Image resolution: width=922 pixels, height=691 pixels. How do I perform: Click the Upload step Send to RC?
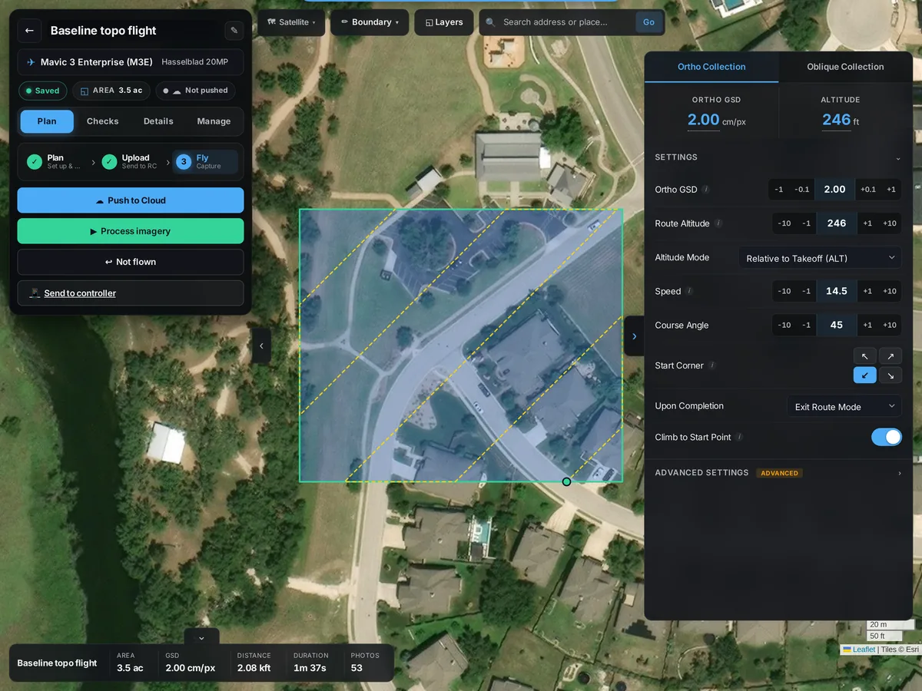click(x=129, y=161)
